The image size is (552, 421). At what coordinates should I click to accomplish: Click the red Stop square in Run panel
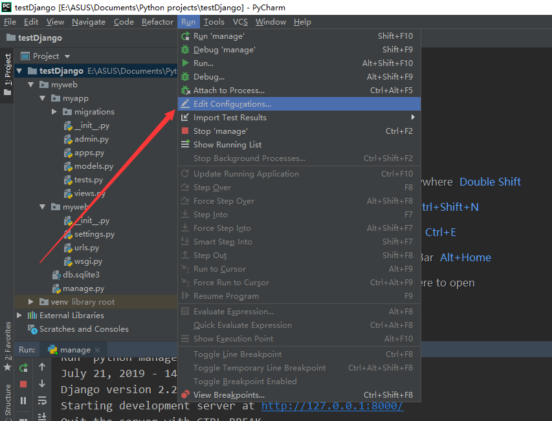coord(23,384)
